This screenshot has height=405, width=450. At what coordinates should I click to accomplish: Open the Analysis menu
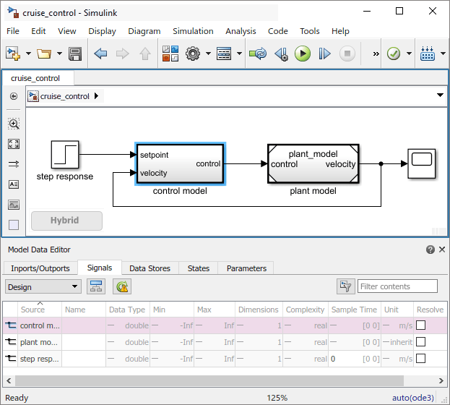(241, 31)
